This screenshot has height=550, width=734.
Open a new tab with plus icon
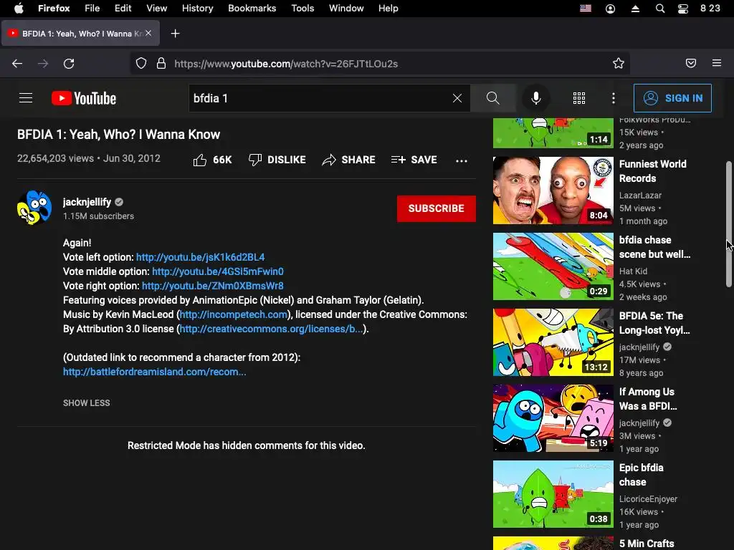175,33
